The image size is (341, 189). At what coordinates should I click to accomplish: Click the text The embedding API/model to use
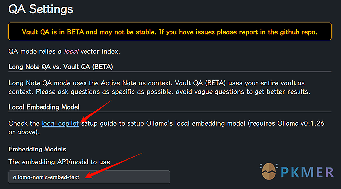click(x=59, y=162)
